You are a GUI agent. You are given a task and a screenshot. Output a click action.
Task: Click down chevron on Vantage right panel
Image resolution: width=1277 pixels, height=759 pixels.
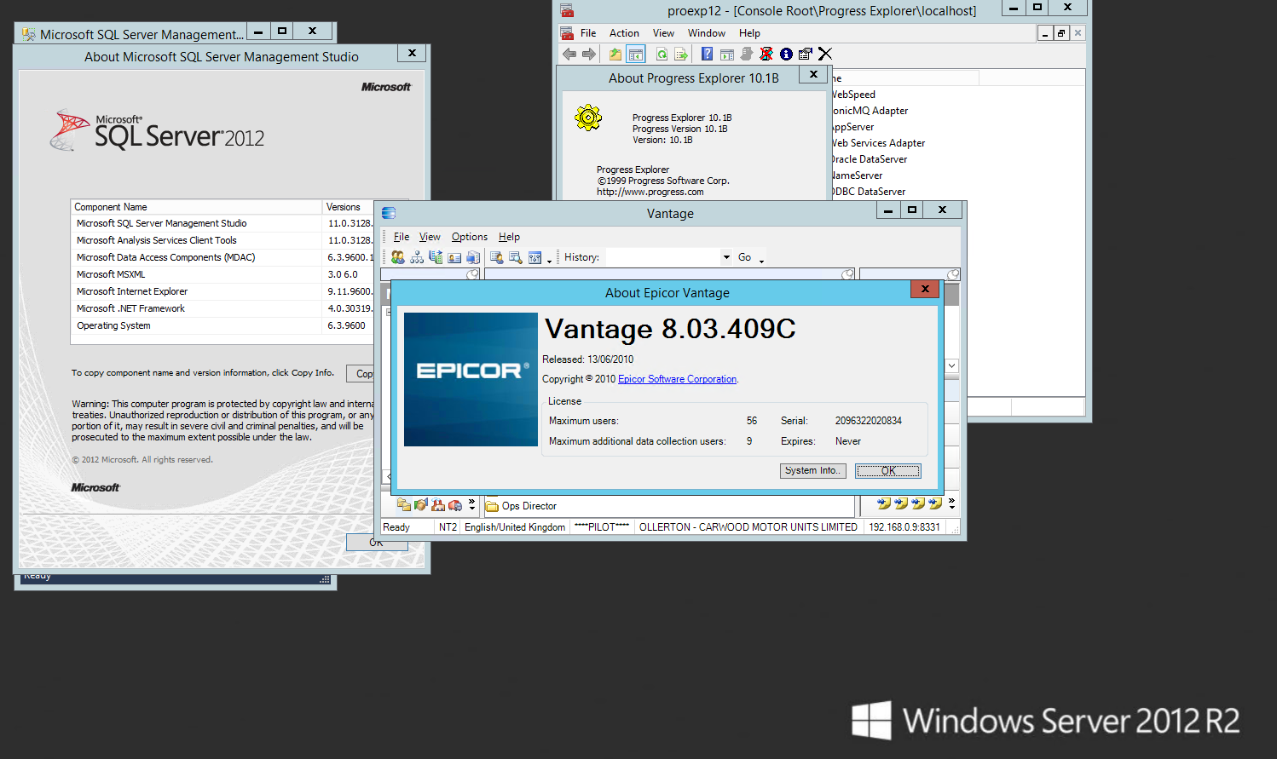pyautogui.click(x=952, y=365)
